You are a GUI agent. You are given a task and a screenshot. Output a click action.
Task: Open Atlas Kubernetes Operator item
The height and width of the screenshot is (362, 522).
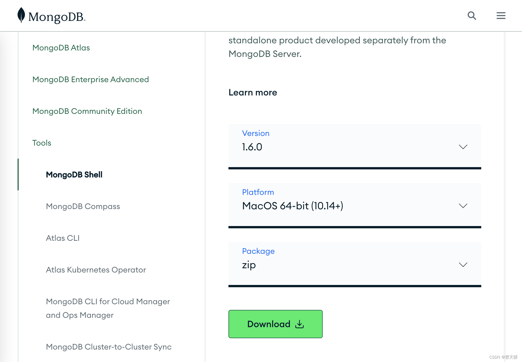(96, 270)
